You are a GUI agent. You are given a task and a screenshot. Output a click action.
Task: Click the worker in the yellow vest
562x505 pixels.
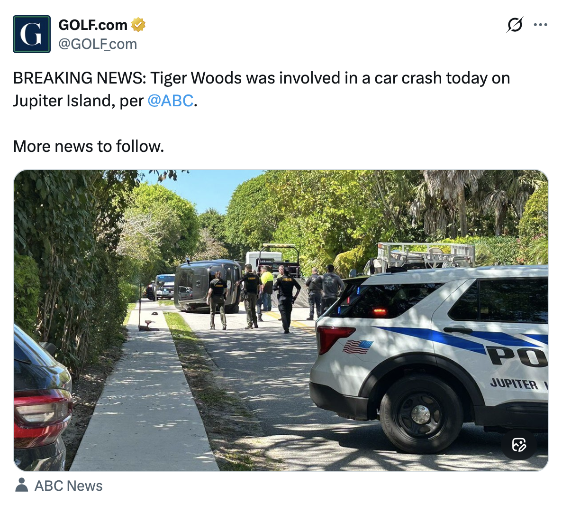click(x=267, y=288)
